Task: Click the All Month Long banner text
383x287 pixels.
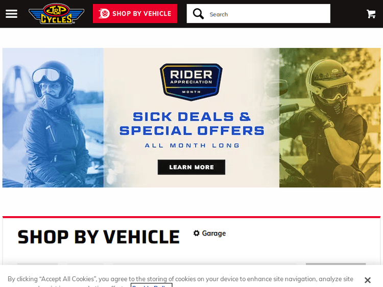Action: pos(192,146)
